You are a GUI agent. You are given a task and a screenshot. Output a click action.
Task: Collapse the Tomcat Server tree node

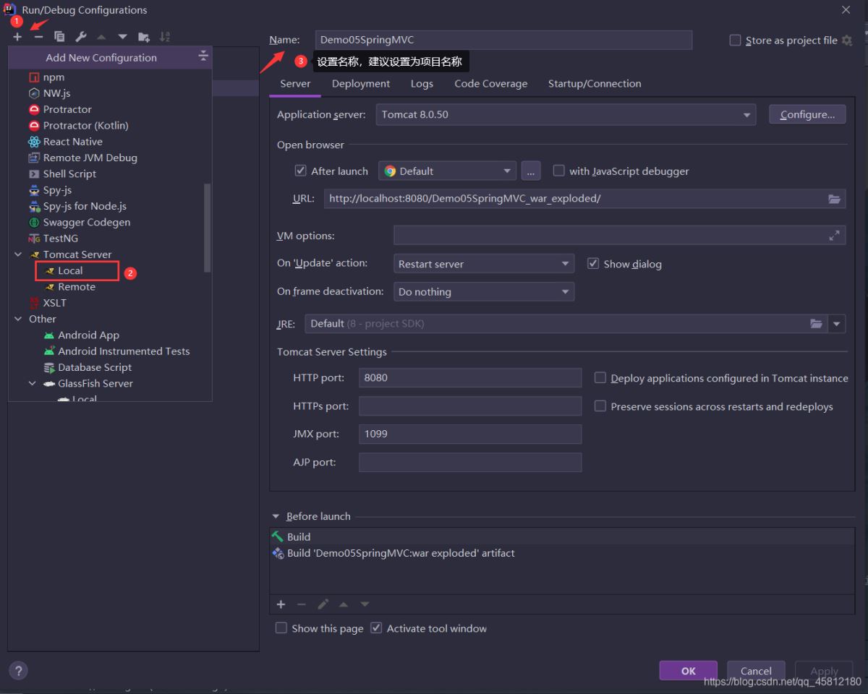pyautogui.click(x=18, y=254)
